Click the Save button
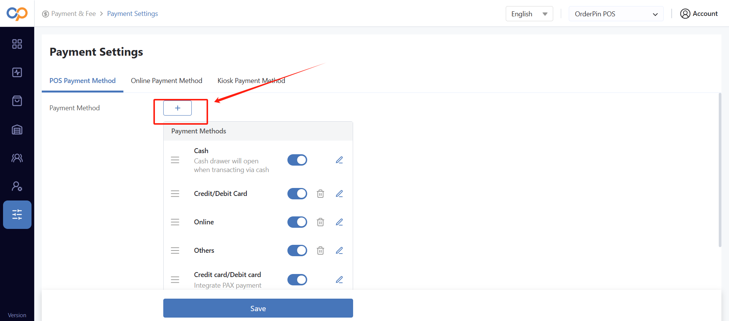Screen dimensions: 729x321 coord(258,308)
